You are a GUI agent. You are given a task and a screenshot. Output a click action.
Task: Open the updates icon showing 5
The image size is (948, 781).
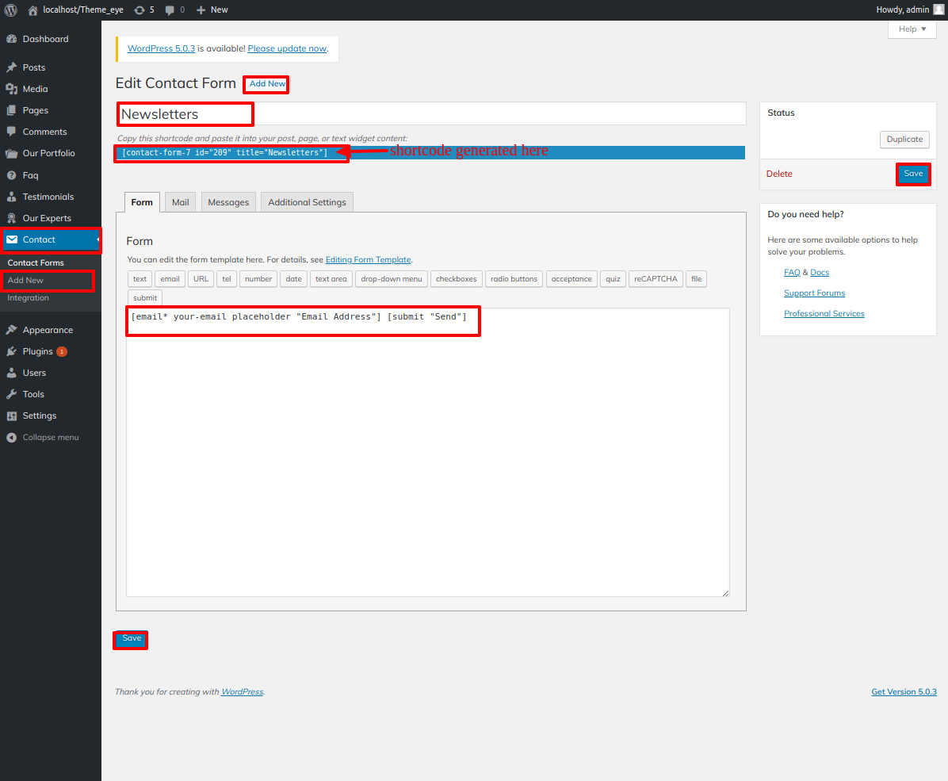pyautogui.click(x=140, y=10)
